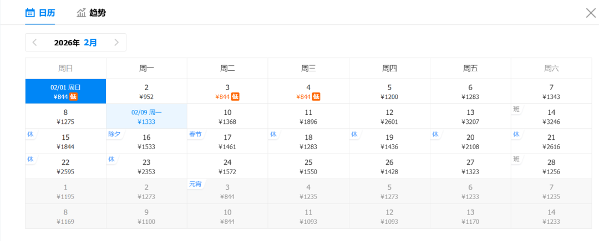This screenshot has width=599, height=241.
Task: Go to previous month with left arrow
Action: [x=35, y=43]
